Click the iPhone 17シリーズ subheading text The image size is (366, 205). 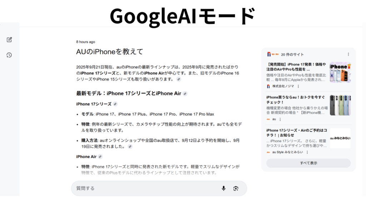click(x=94, y=104)
